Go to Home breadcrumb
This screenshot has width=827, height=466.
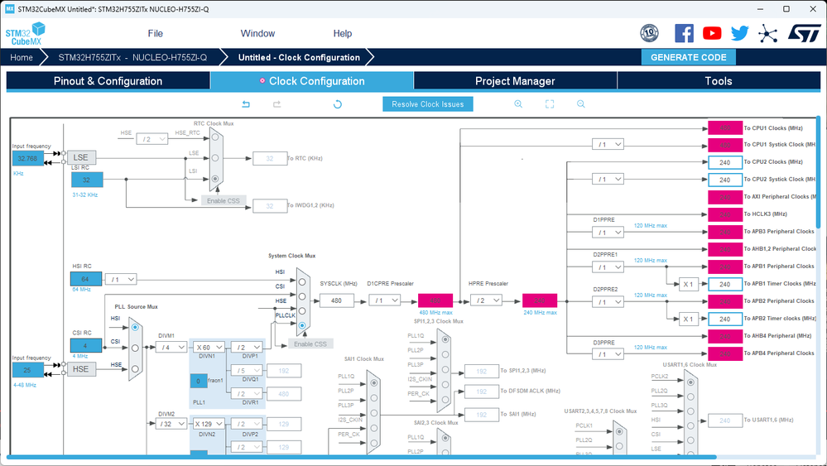[x=22, y=57]
